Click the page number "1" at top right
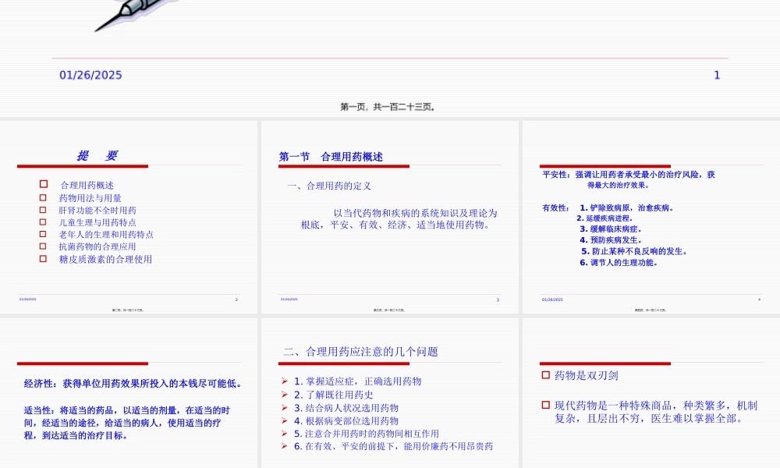The width and height of the screenshot is (780, 468). [717, 74]
